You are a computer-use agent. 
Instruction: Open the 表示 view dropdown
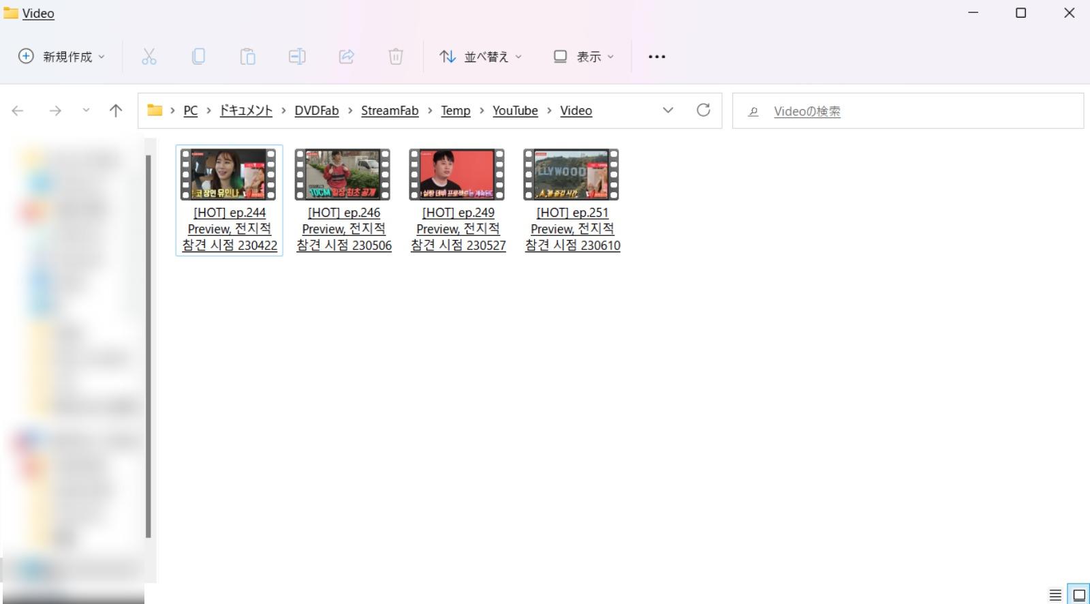(584, 57)
